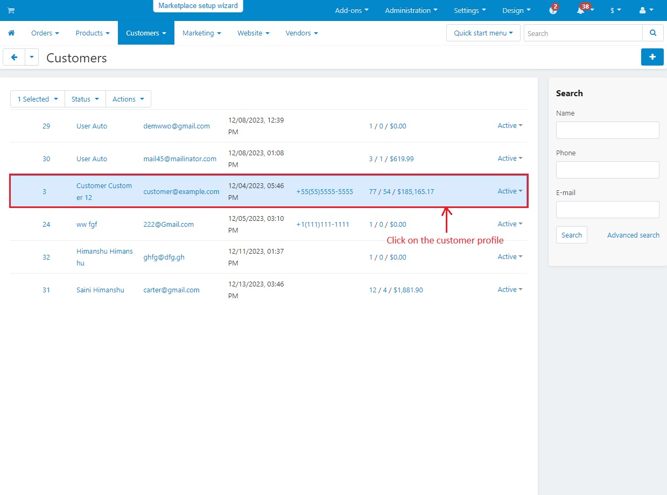The height and width of the screenshot is (495, 667).
Task: Open the notifications bell icon
Action: [x=582, y=10]
